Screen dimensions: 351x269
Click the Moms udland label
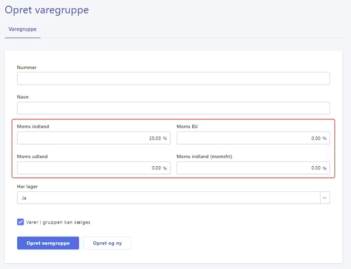32,157
